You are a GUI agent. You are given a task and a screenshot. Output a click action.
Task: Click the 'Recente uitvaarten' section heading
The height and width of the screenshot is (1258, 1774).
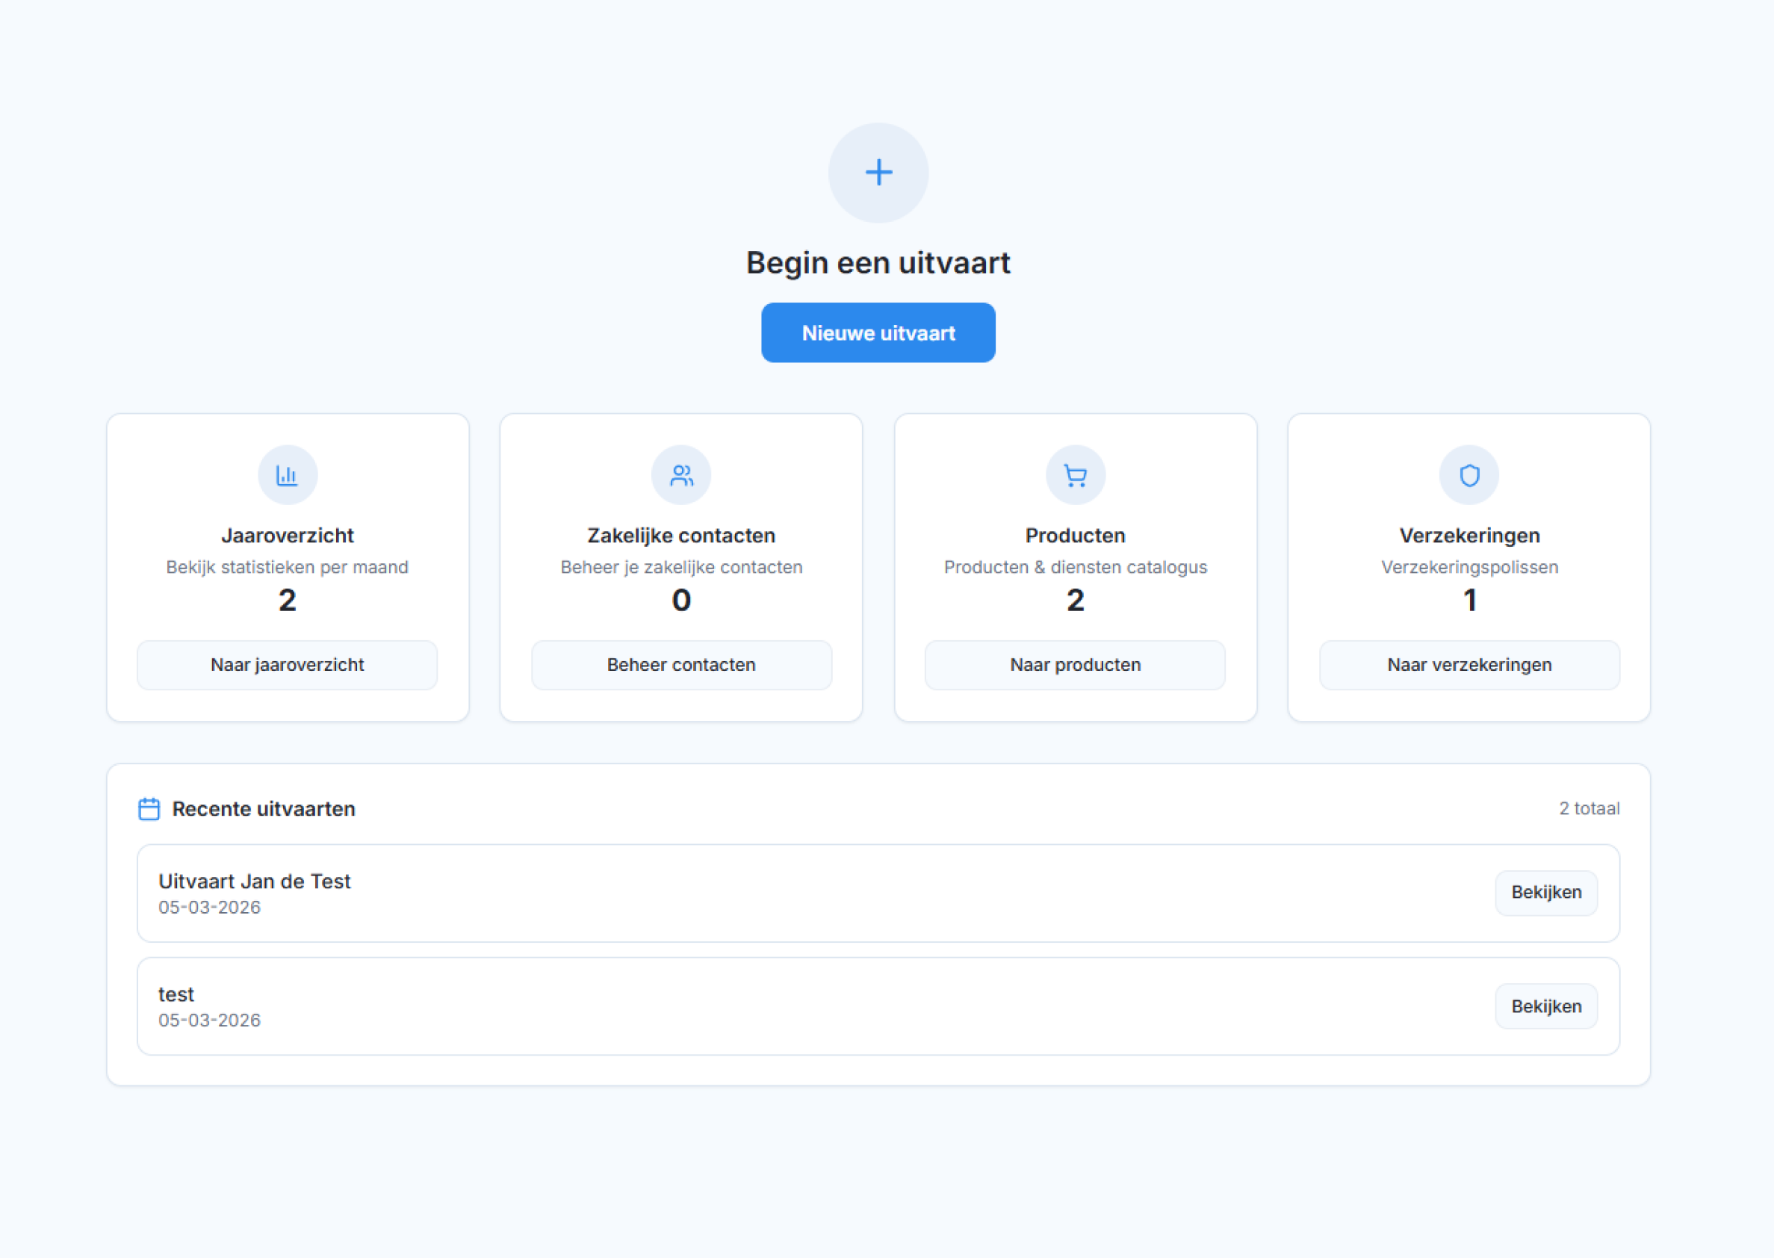click(x=263, y=809)
